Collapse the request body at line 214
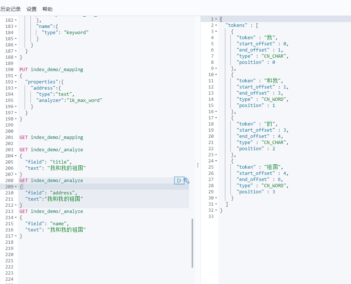This screenshot has width=351, height=284. point(16,218)
